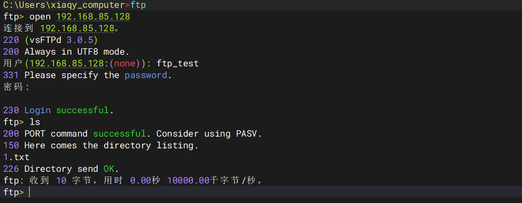Click the 10000.00 transfer speed value

click(188, 181)
